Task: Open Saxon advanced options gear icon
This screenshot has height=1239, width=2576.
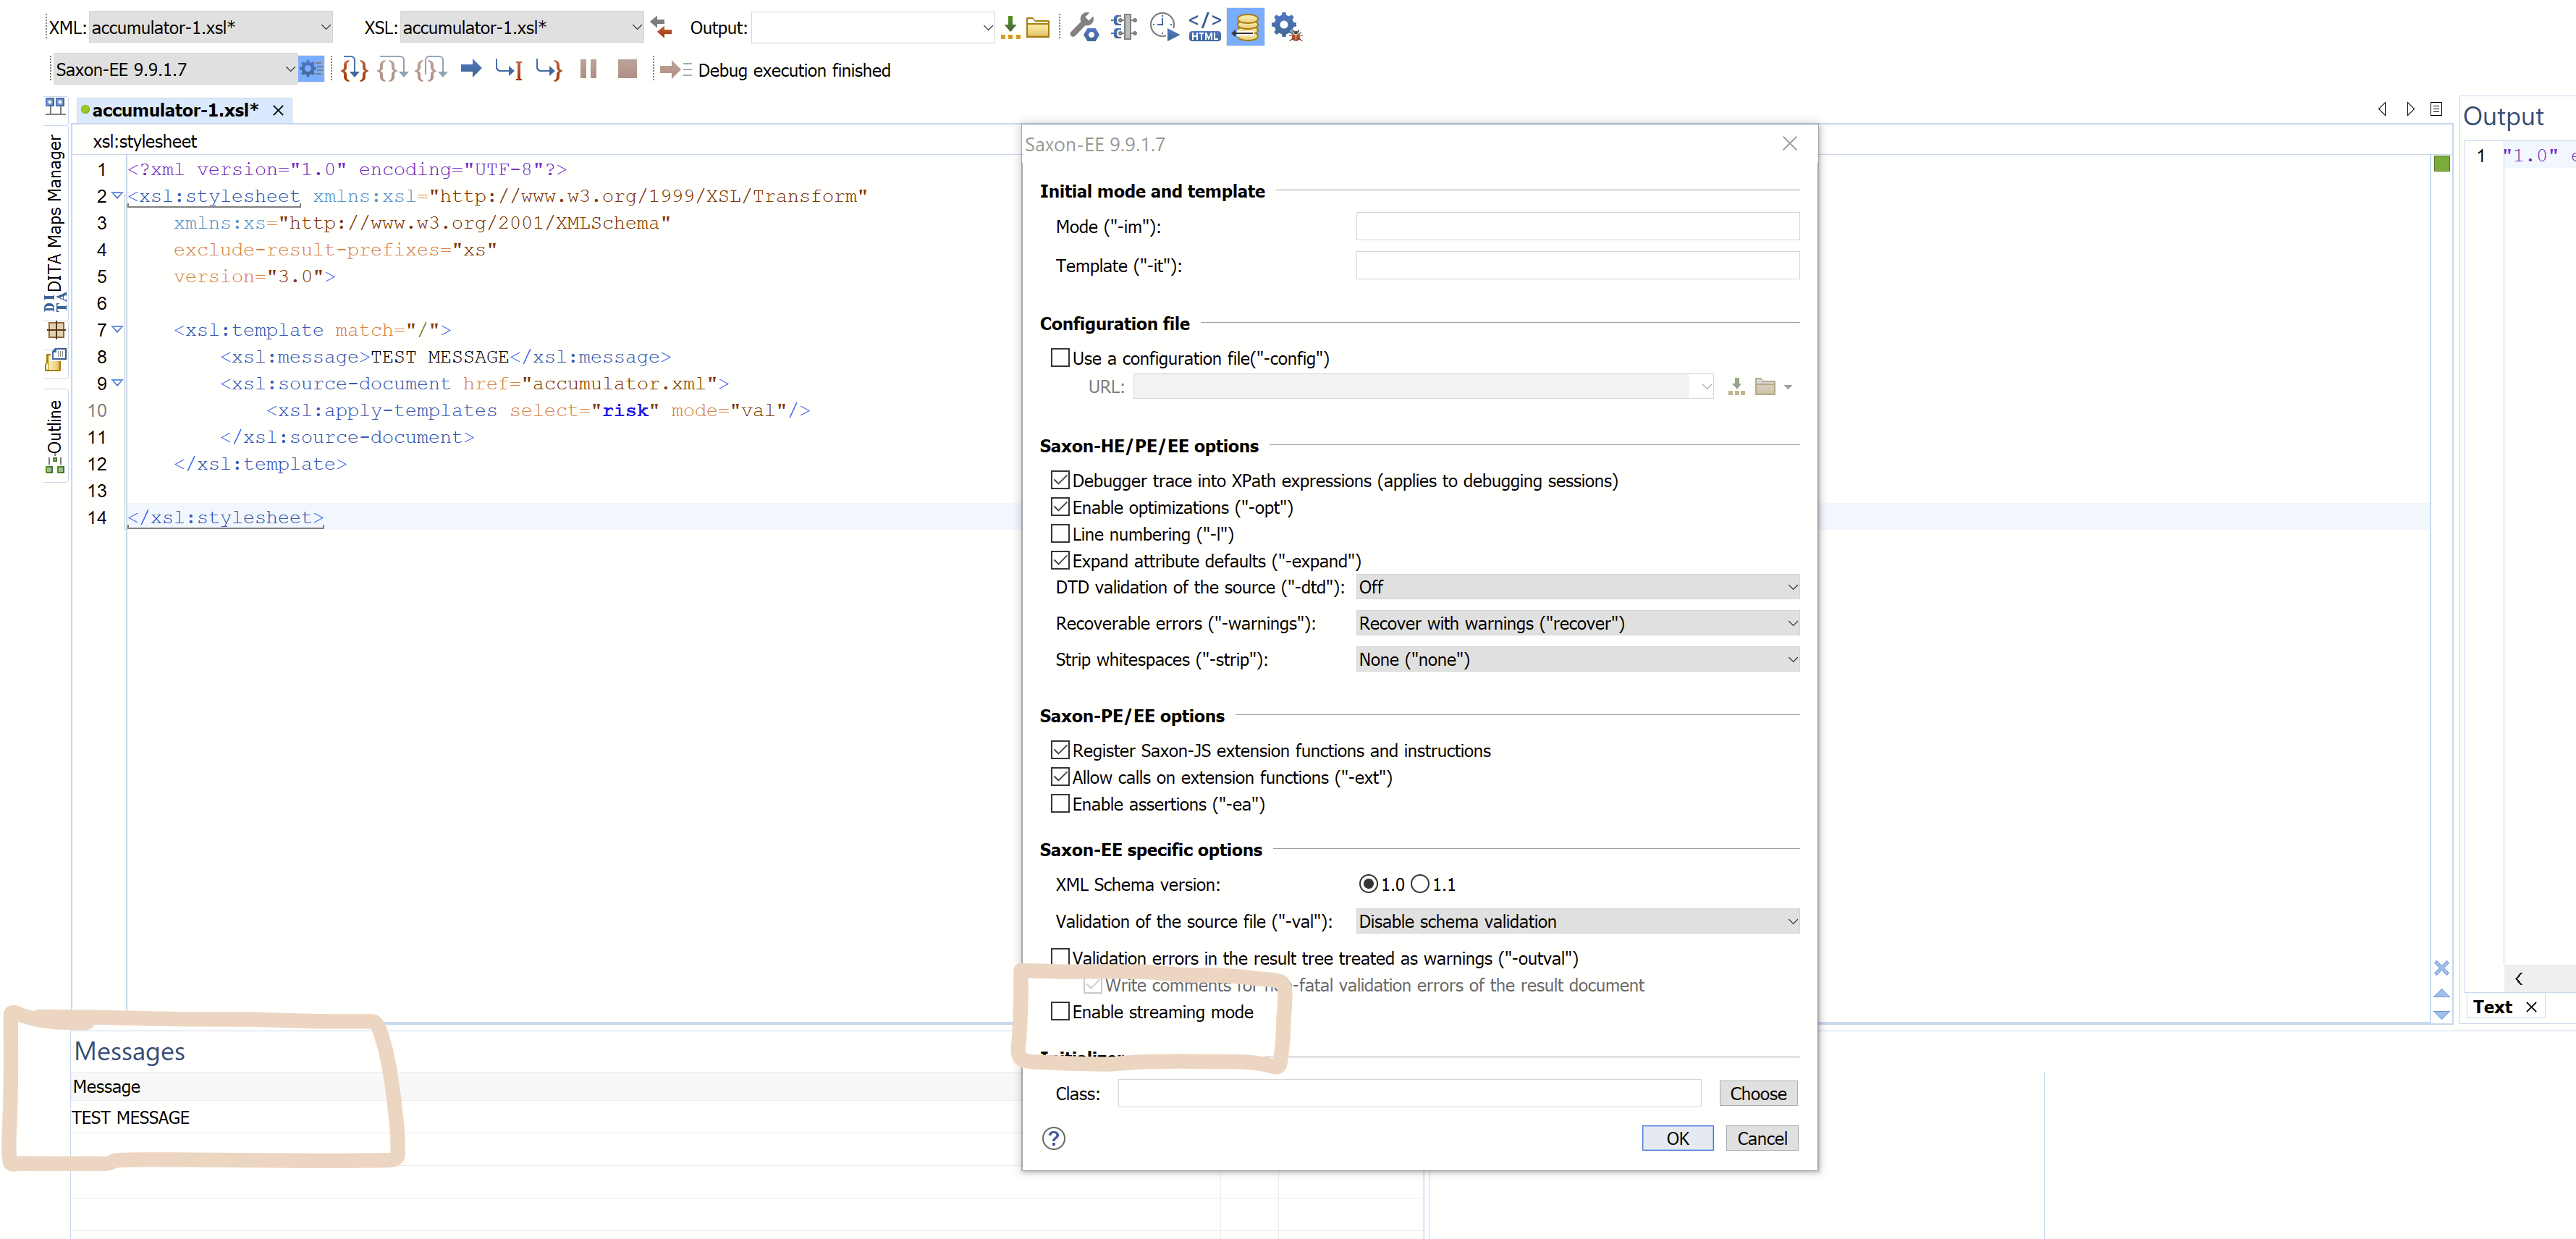Action: click(x=311, y=69)
